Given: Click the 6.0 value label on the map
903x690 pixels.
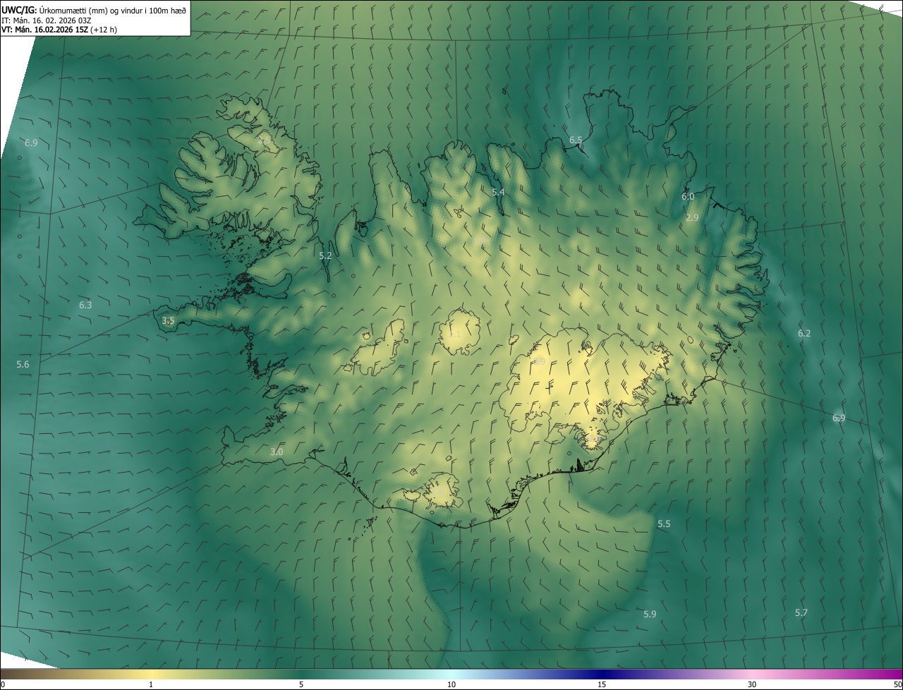Looking at the screenshot, I should (x=688, y=197).
